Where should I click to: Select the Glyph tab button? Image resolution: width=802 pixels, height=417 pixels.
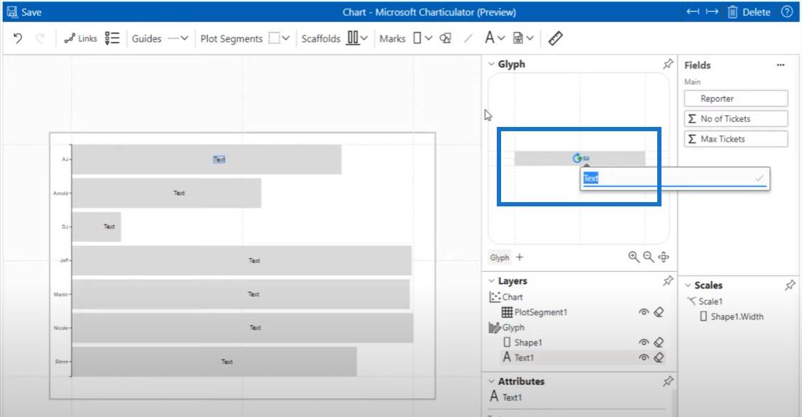pyautogui.click(x=500, y=257)
